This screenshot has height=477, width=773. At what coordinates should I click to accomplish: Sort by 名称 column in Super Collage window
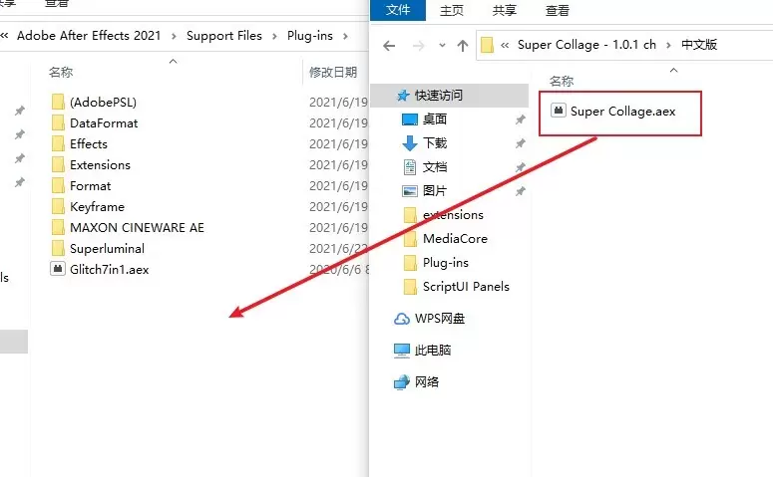[x=562, y=82]
